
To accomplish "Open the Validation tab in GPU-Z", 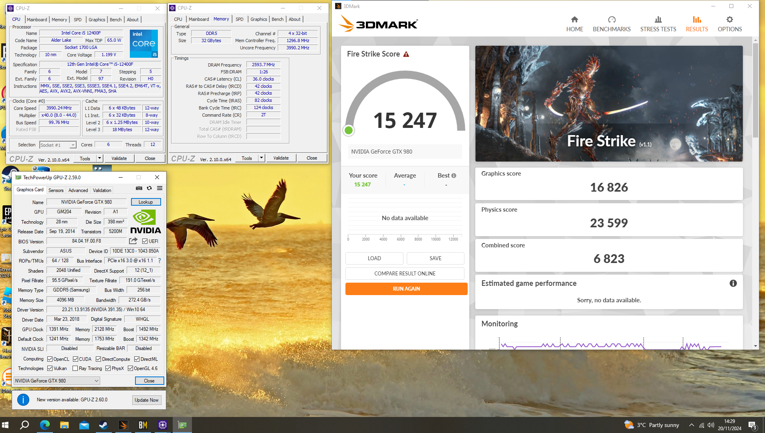I will tap(102, 190).
